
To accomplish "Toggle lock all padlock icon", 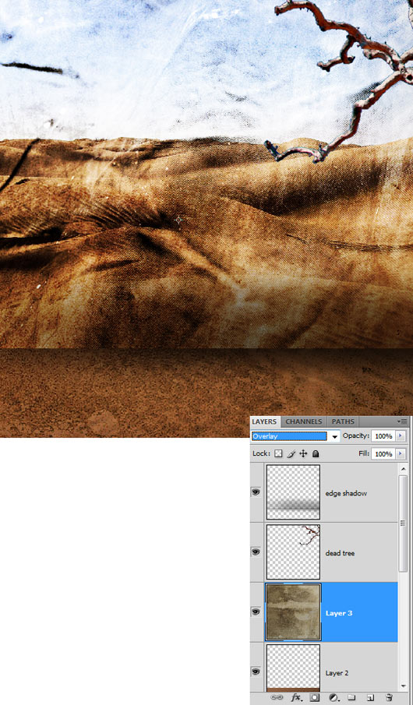I will tap(316, 453).
